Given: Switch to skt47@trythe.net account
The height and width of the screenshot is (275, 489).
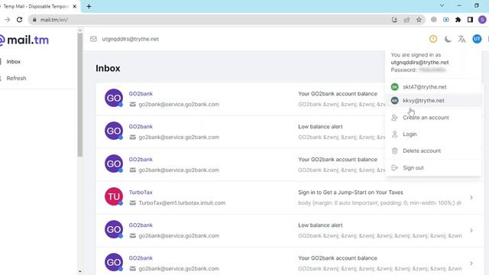Looking at the screenshot, I should [433, 87].
